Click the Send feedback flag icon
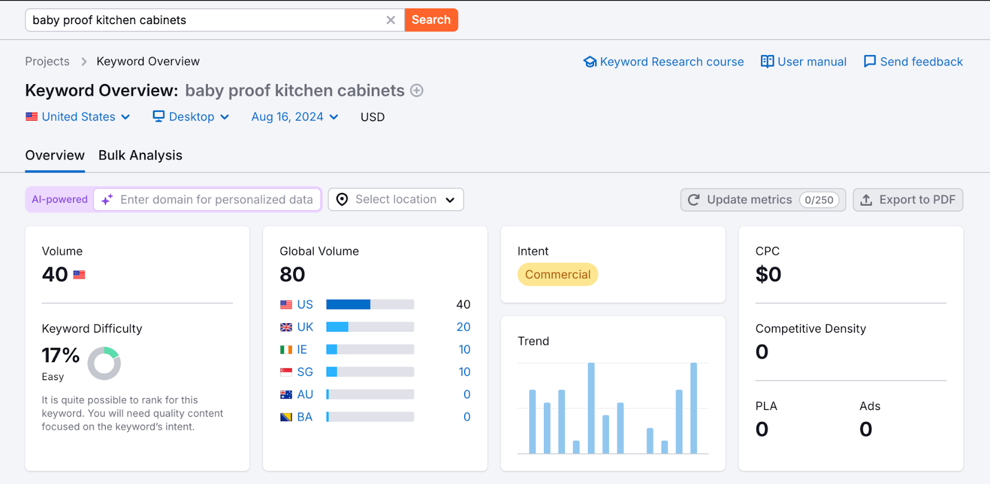990x484 pixels. (870, 61)
